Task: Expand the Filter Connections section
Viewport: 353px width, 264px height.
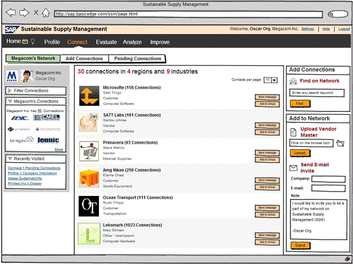Action: click(x=36, y=91)
